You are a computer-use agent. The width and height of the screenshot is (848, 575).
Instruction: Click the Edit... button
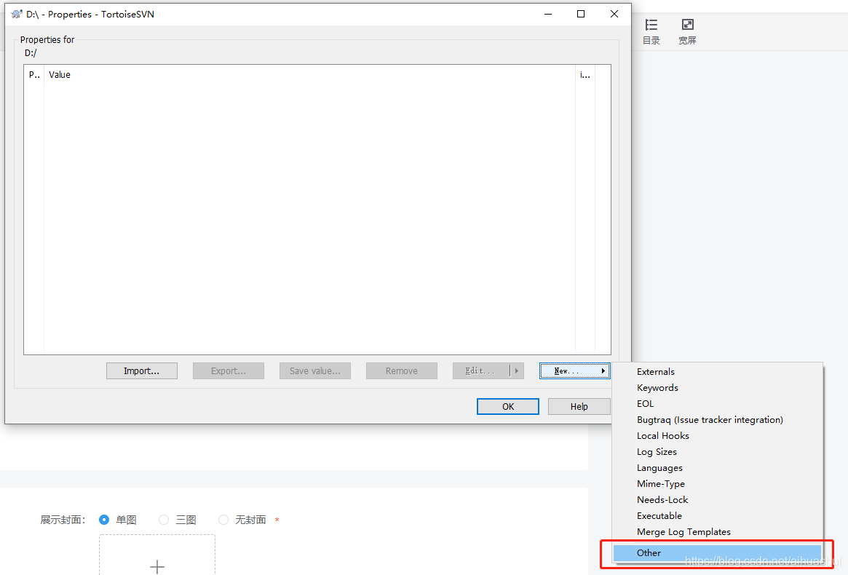click(481, 371)
